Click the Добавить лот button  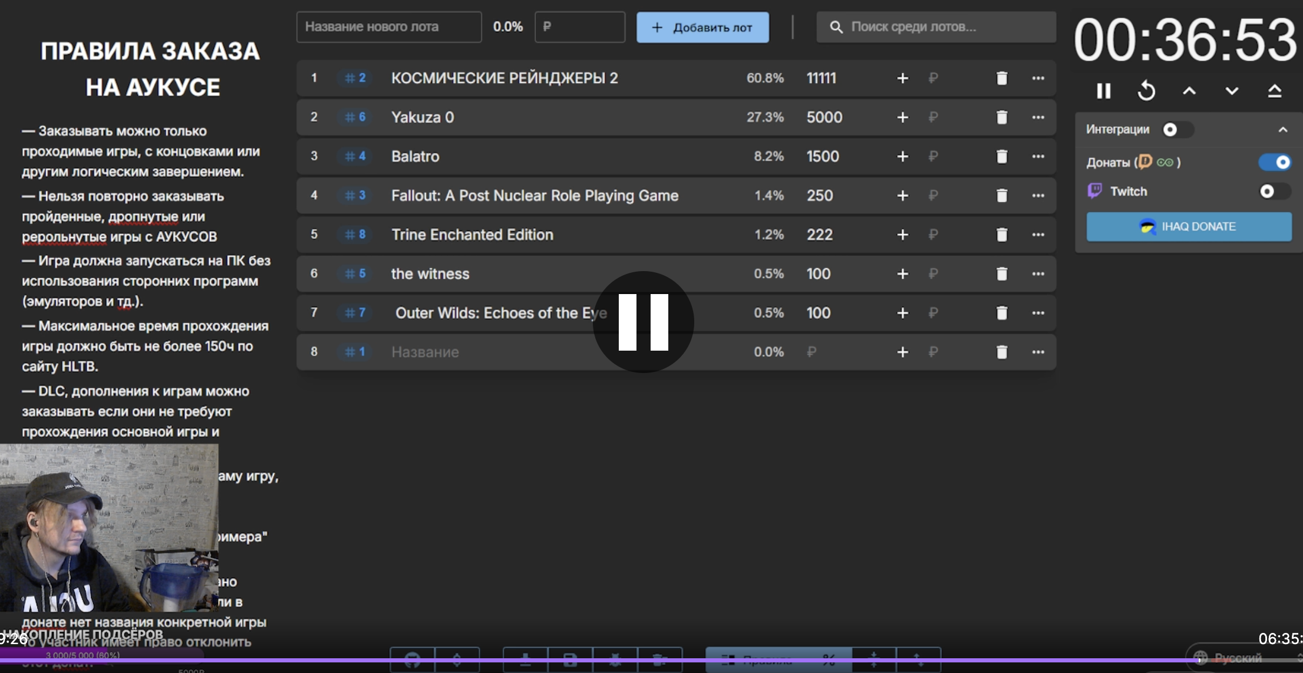702,27
